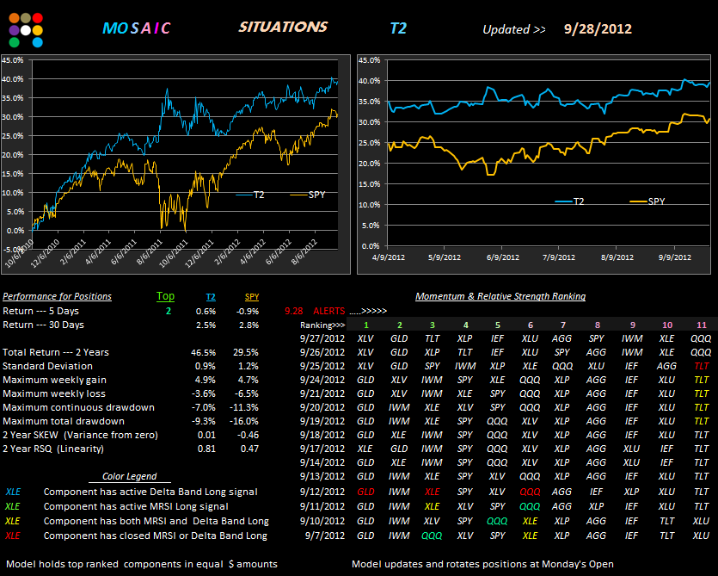Click the blue XLE Delta Band legend sample
Screen dimensions: 718x576
(13, 492)
